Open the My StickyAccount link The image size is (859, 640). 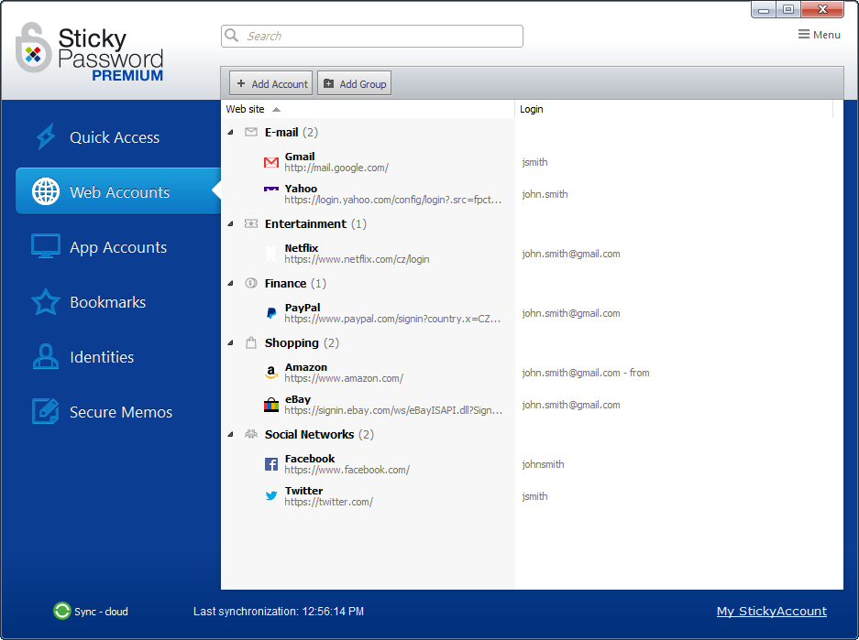tap(771, 611)
